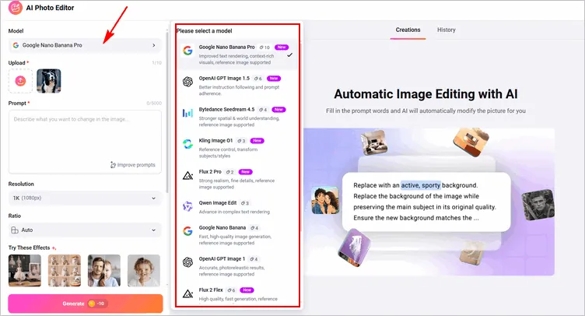The width and height of the screenshot is (585, 316).
Task: Click the uploaded dog photo thumbnail
Action: pyautogui.click(x=48, y=81)
